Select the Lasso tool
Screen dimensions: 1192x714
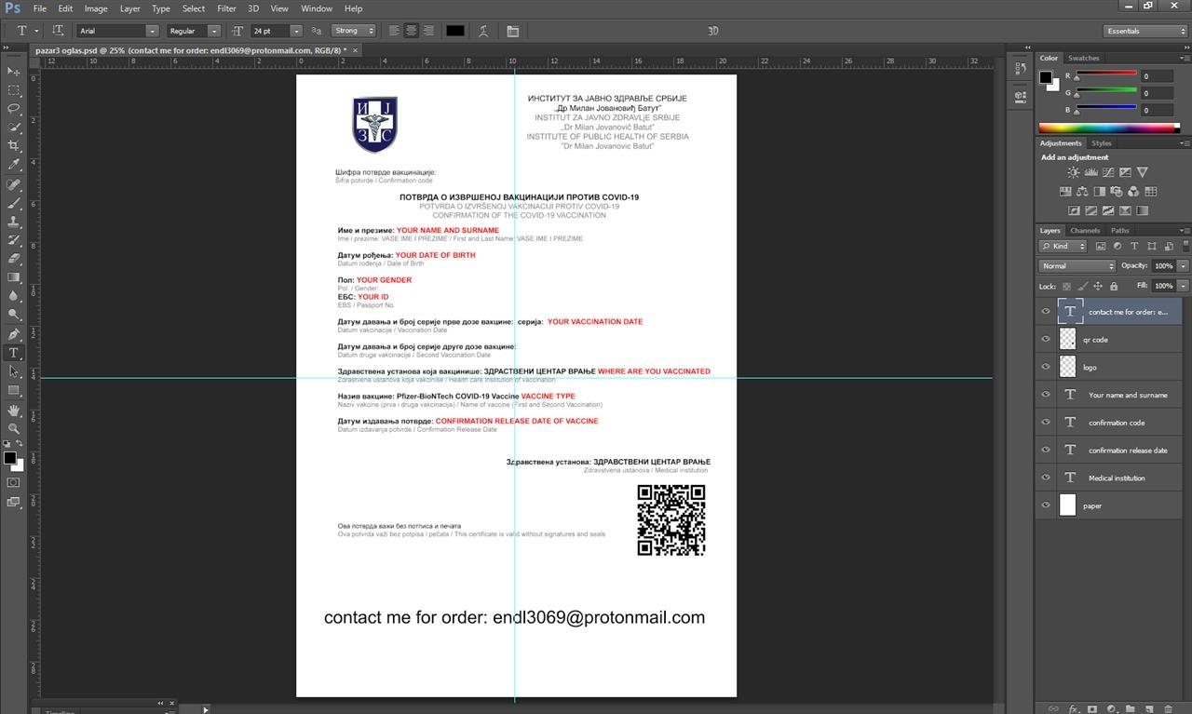click(13, 109)
